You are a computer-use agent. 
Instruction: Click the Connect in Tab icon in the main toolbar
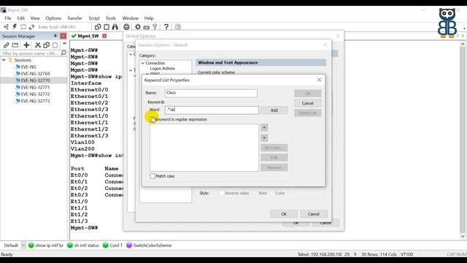pos(23,27)
